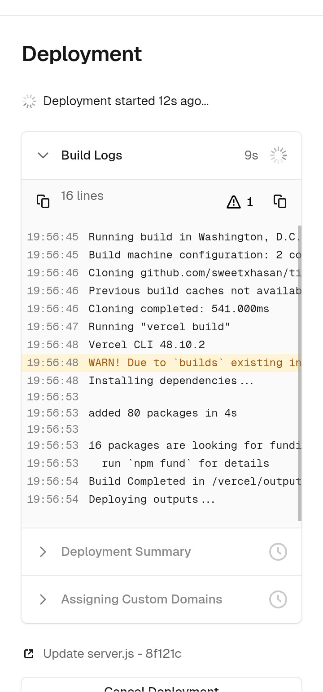Click the build logs vertical scrollbar

click(299, 373)
